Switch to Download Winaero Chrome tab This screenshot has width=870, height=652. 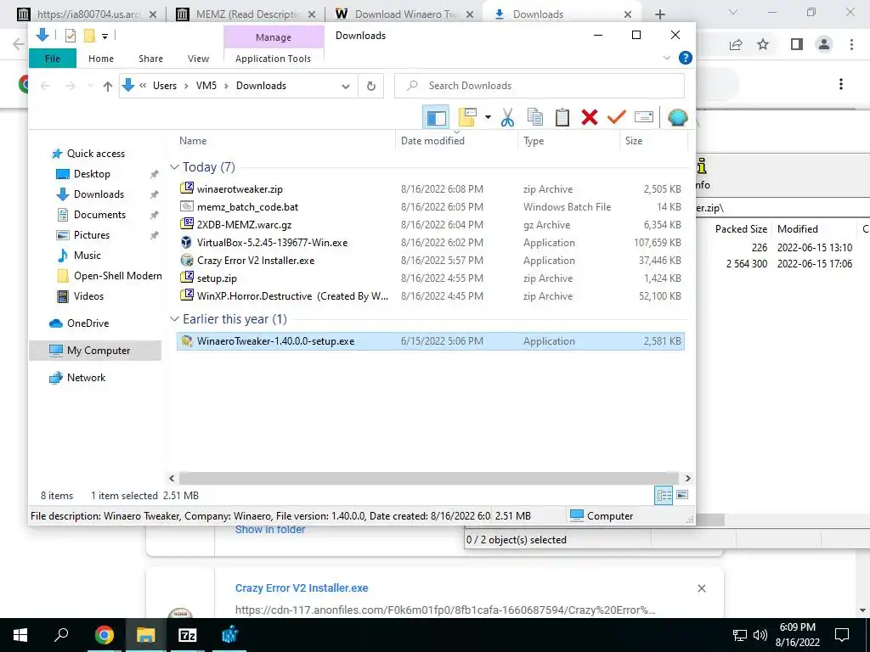click(405, 14)
